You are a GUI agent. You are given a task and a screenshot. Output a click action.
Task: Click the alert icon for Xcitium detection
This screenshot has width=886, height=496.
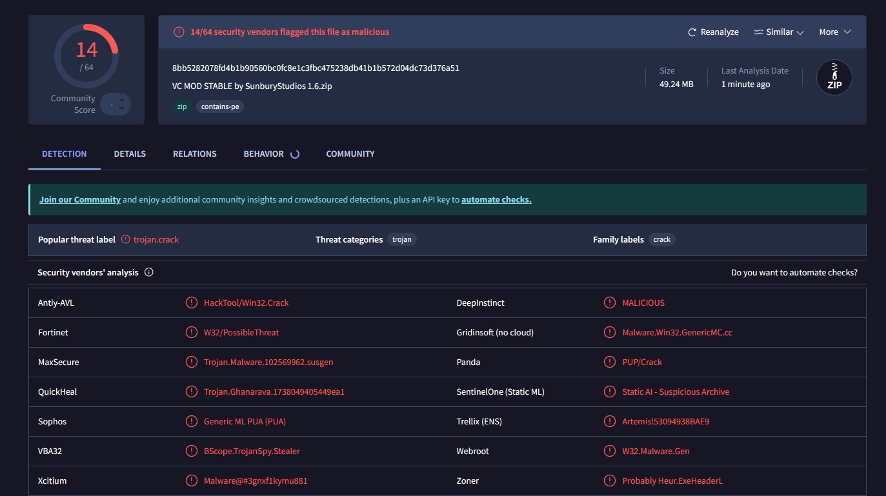[x=192, y=481]
